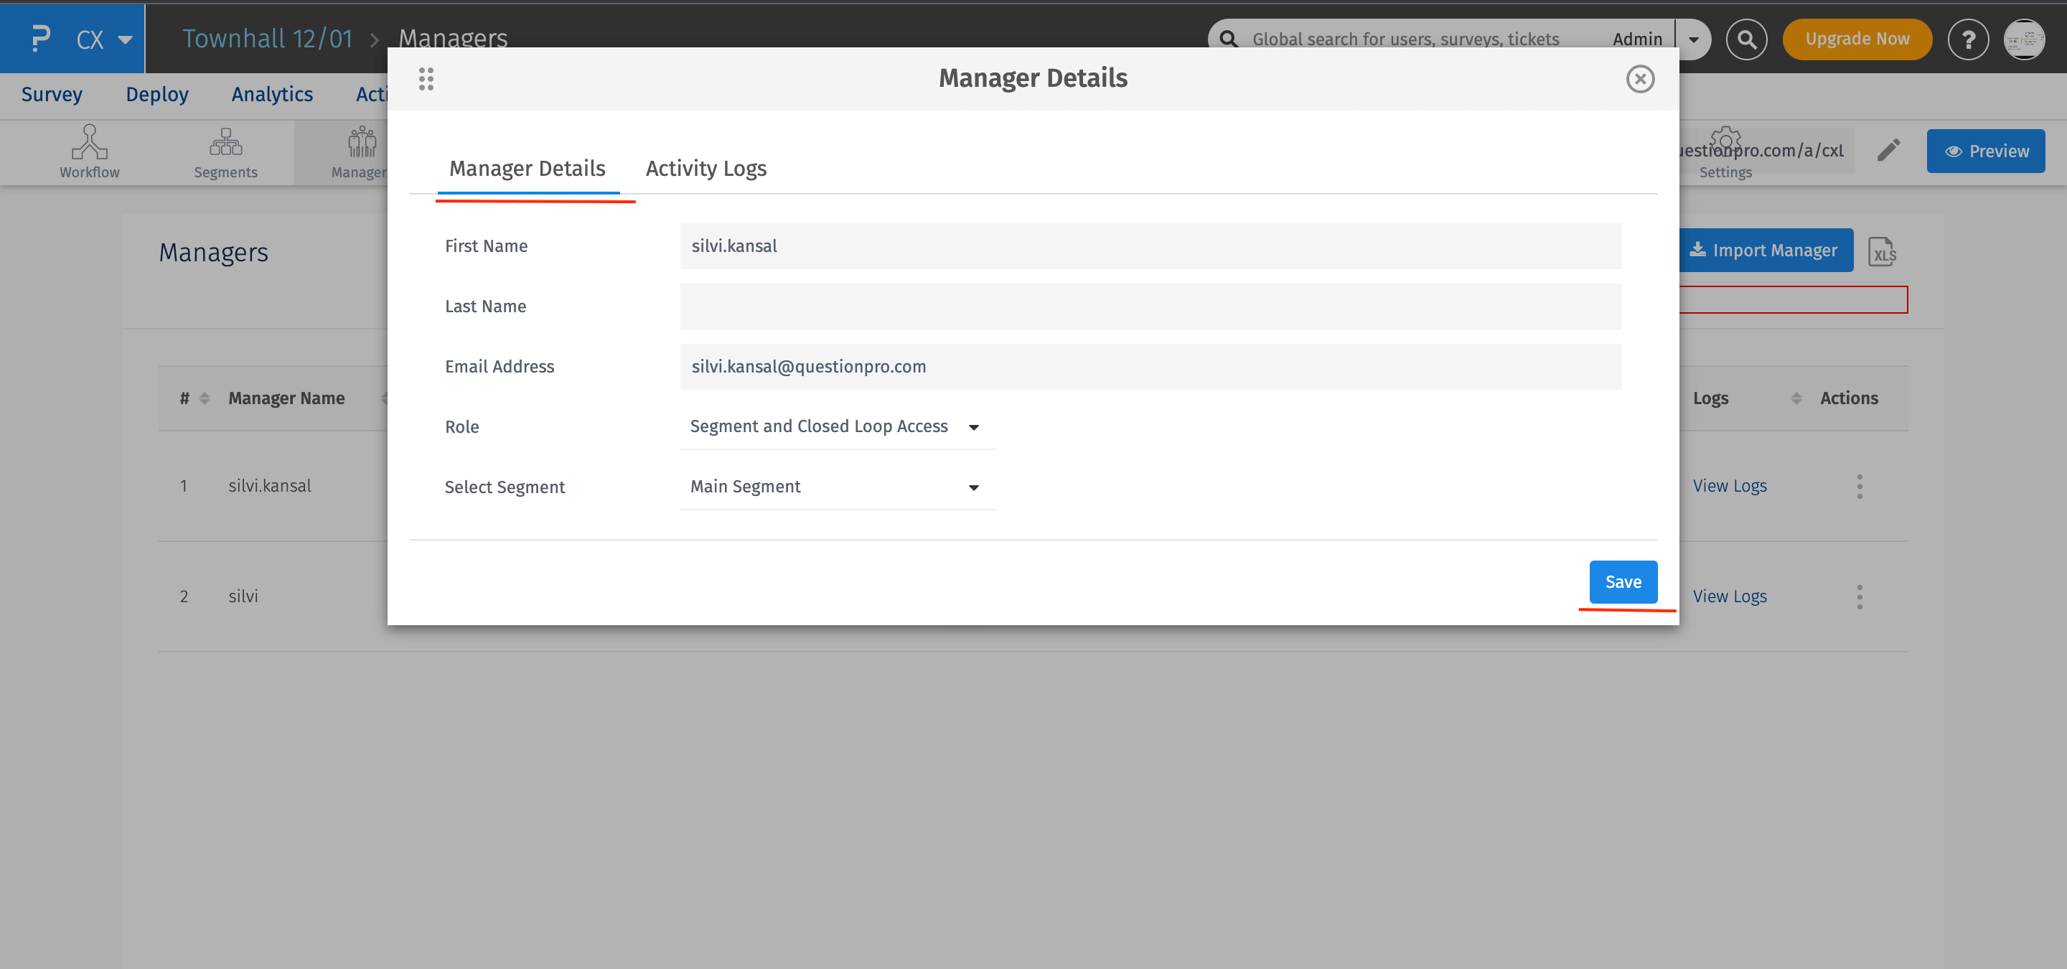Expand the Role dropdown
The image size is (2067, 969).
pos(837,427)
